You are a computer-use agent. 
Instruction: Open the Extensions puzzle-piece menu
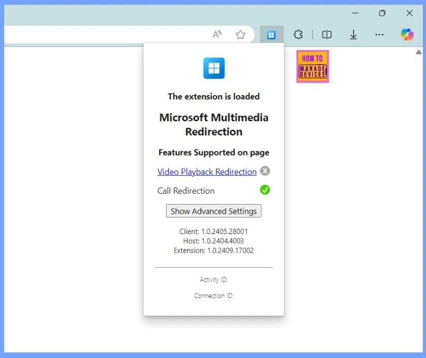[298, 35]
